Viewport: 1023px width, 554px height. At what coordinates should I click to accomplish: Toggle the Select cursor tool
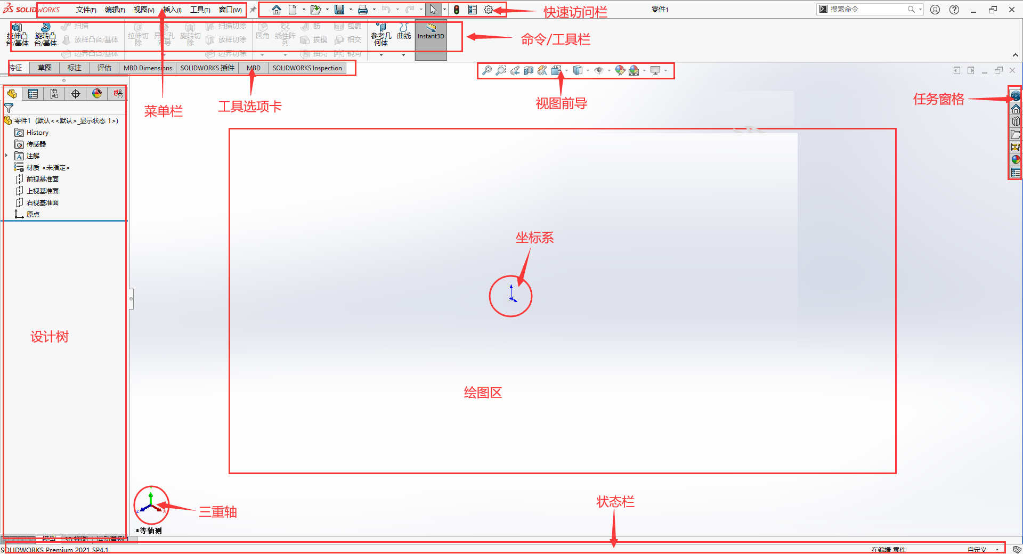(x=433, y=10)
